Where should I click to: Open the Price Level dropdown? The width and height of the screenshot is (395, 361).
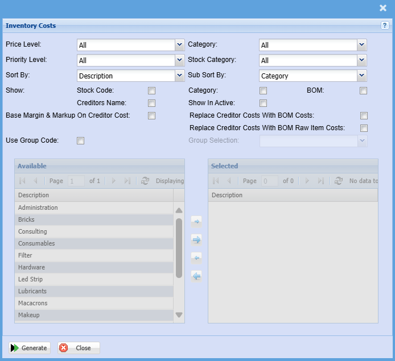click(x=180, y=45)
